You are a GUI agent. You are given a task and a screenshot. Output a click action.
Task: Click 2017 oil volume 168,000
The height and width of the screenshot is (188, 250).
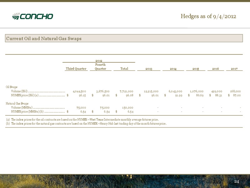tap(235, 91)
